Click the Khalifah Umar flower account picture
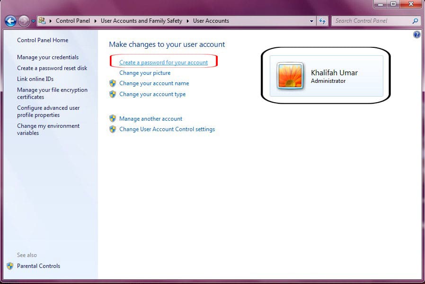 (290, 76)
